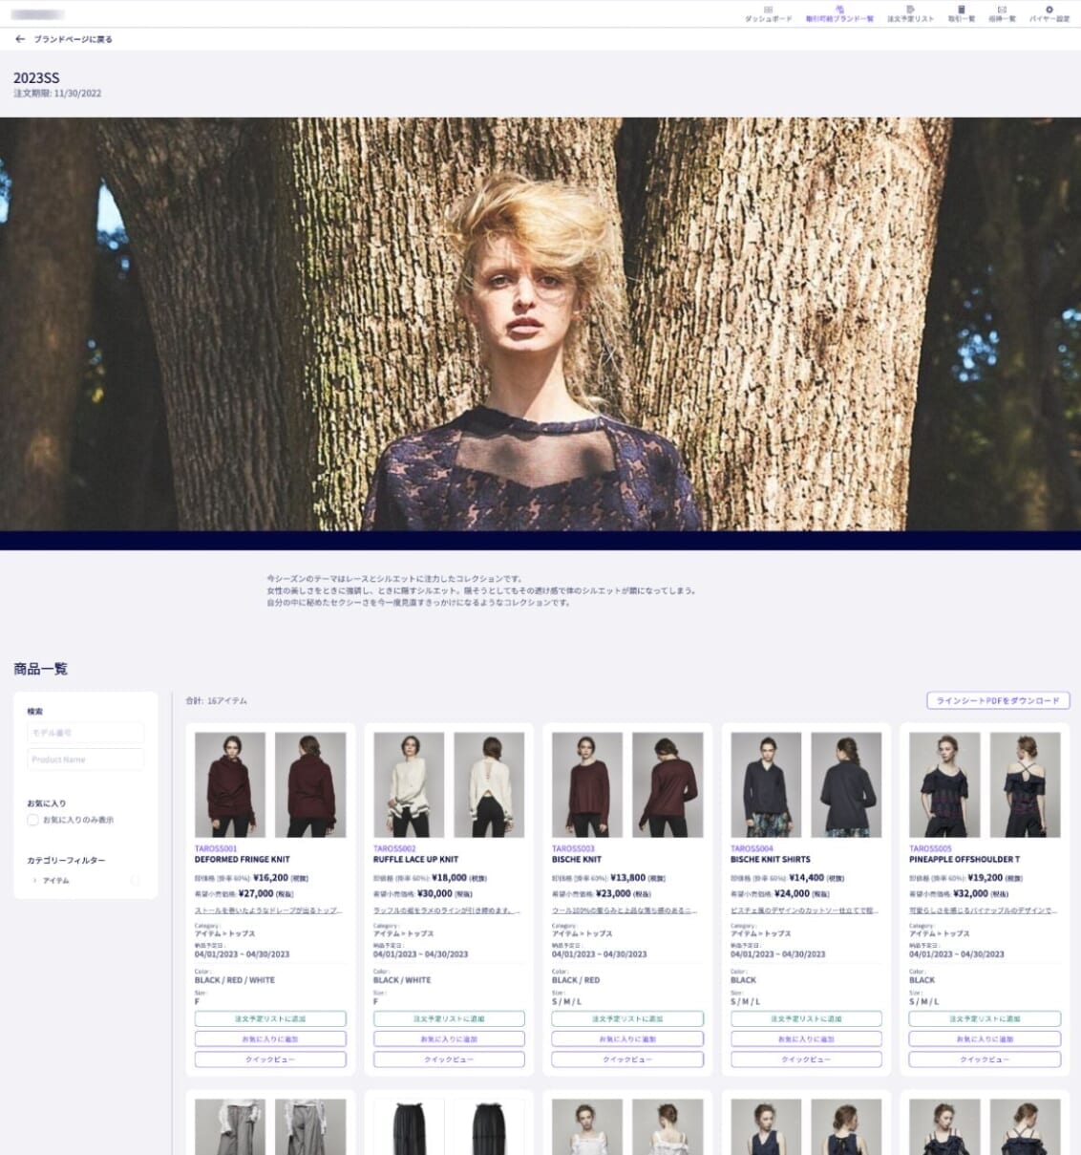Open クイックビュー for BISCHE KNIT (TAROSS003)

(627, 1059)
